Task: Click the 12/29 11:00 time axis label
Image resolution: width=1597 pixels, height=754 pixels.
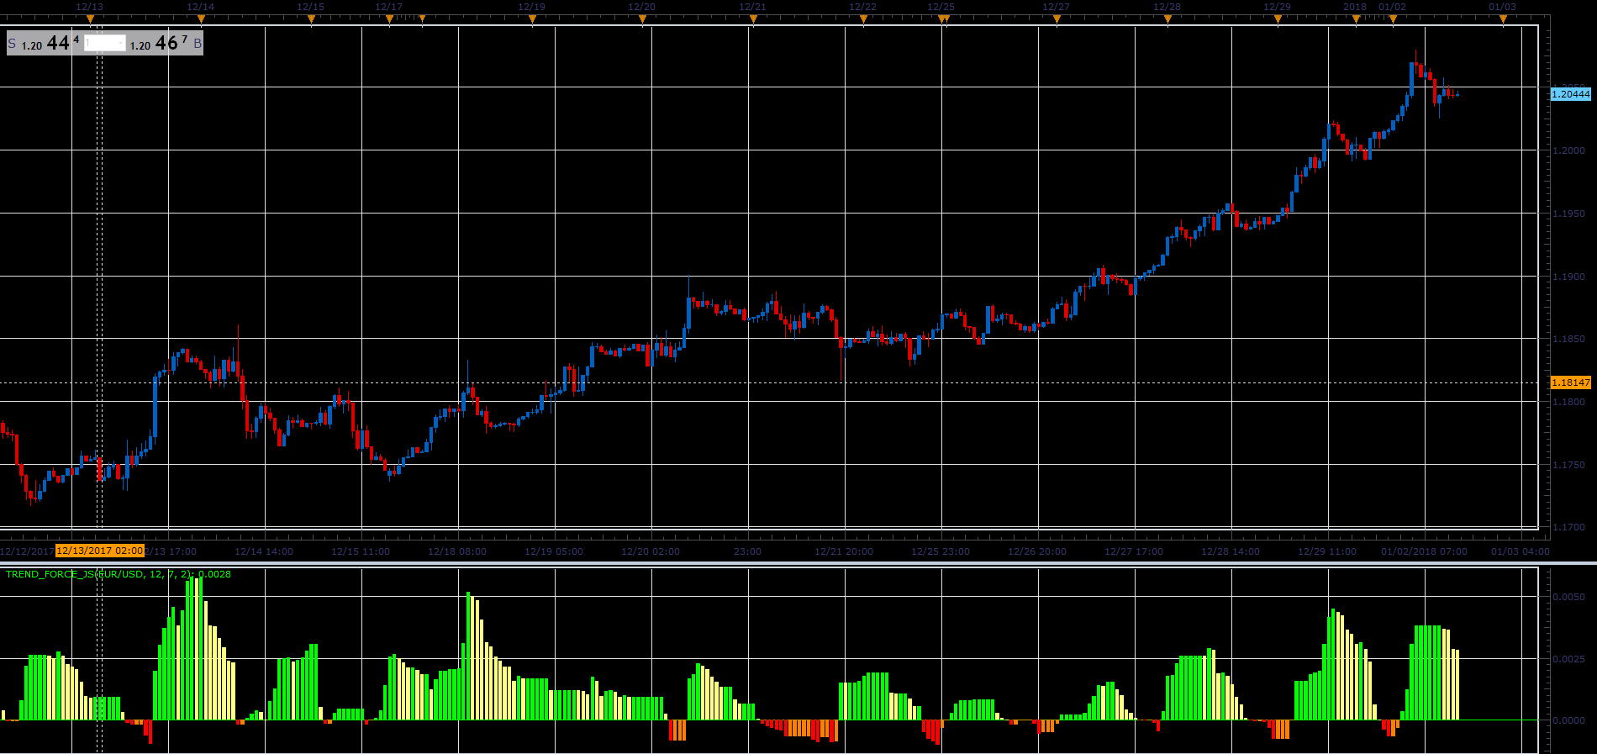Action: click(x=1327, y=551)
